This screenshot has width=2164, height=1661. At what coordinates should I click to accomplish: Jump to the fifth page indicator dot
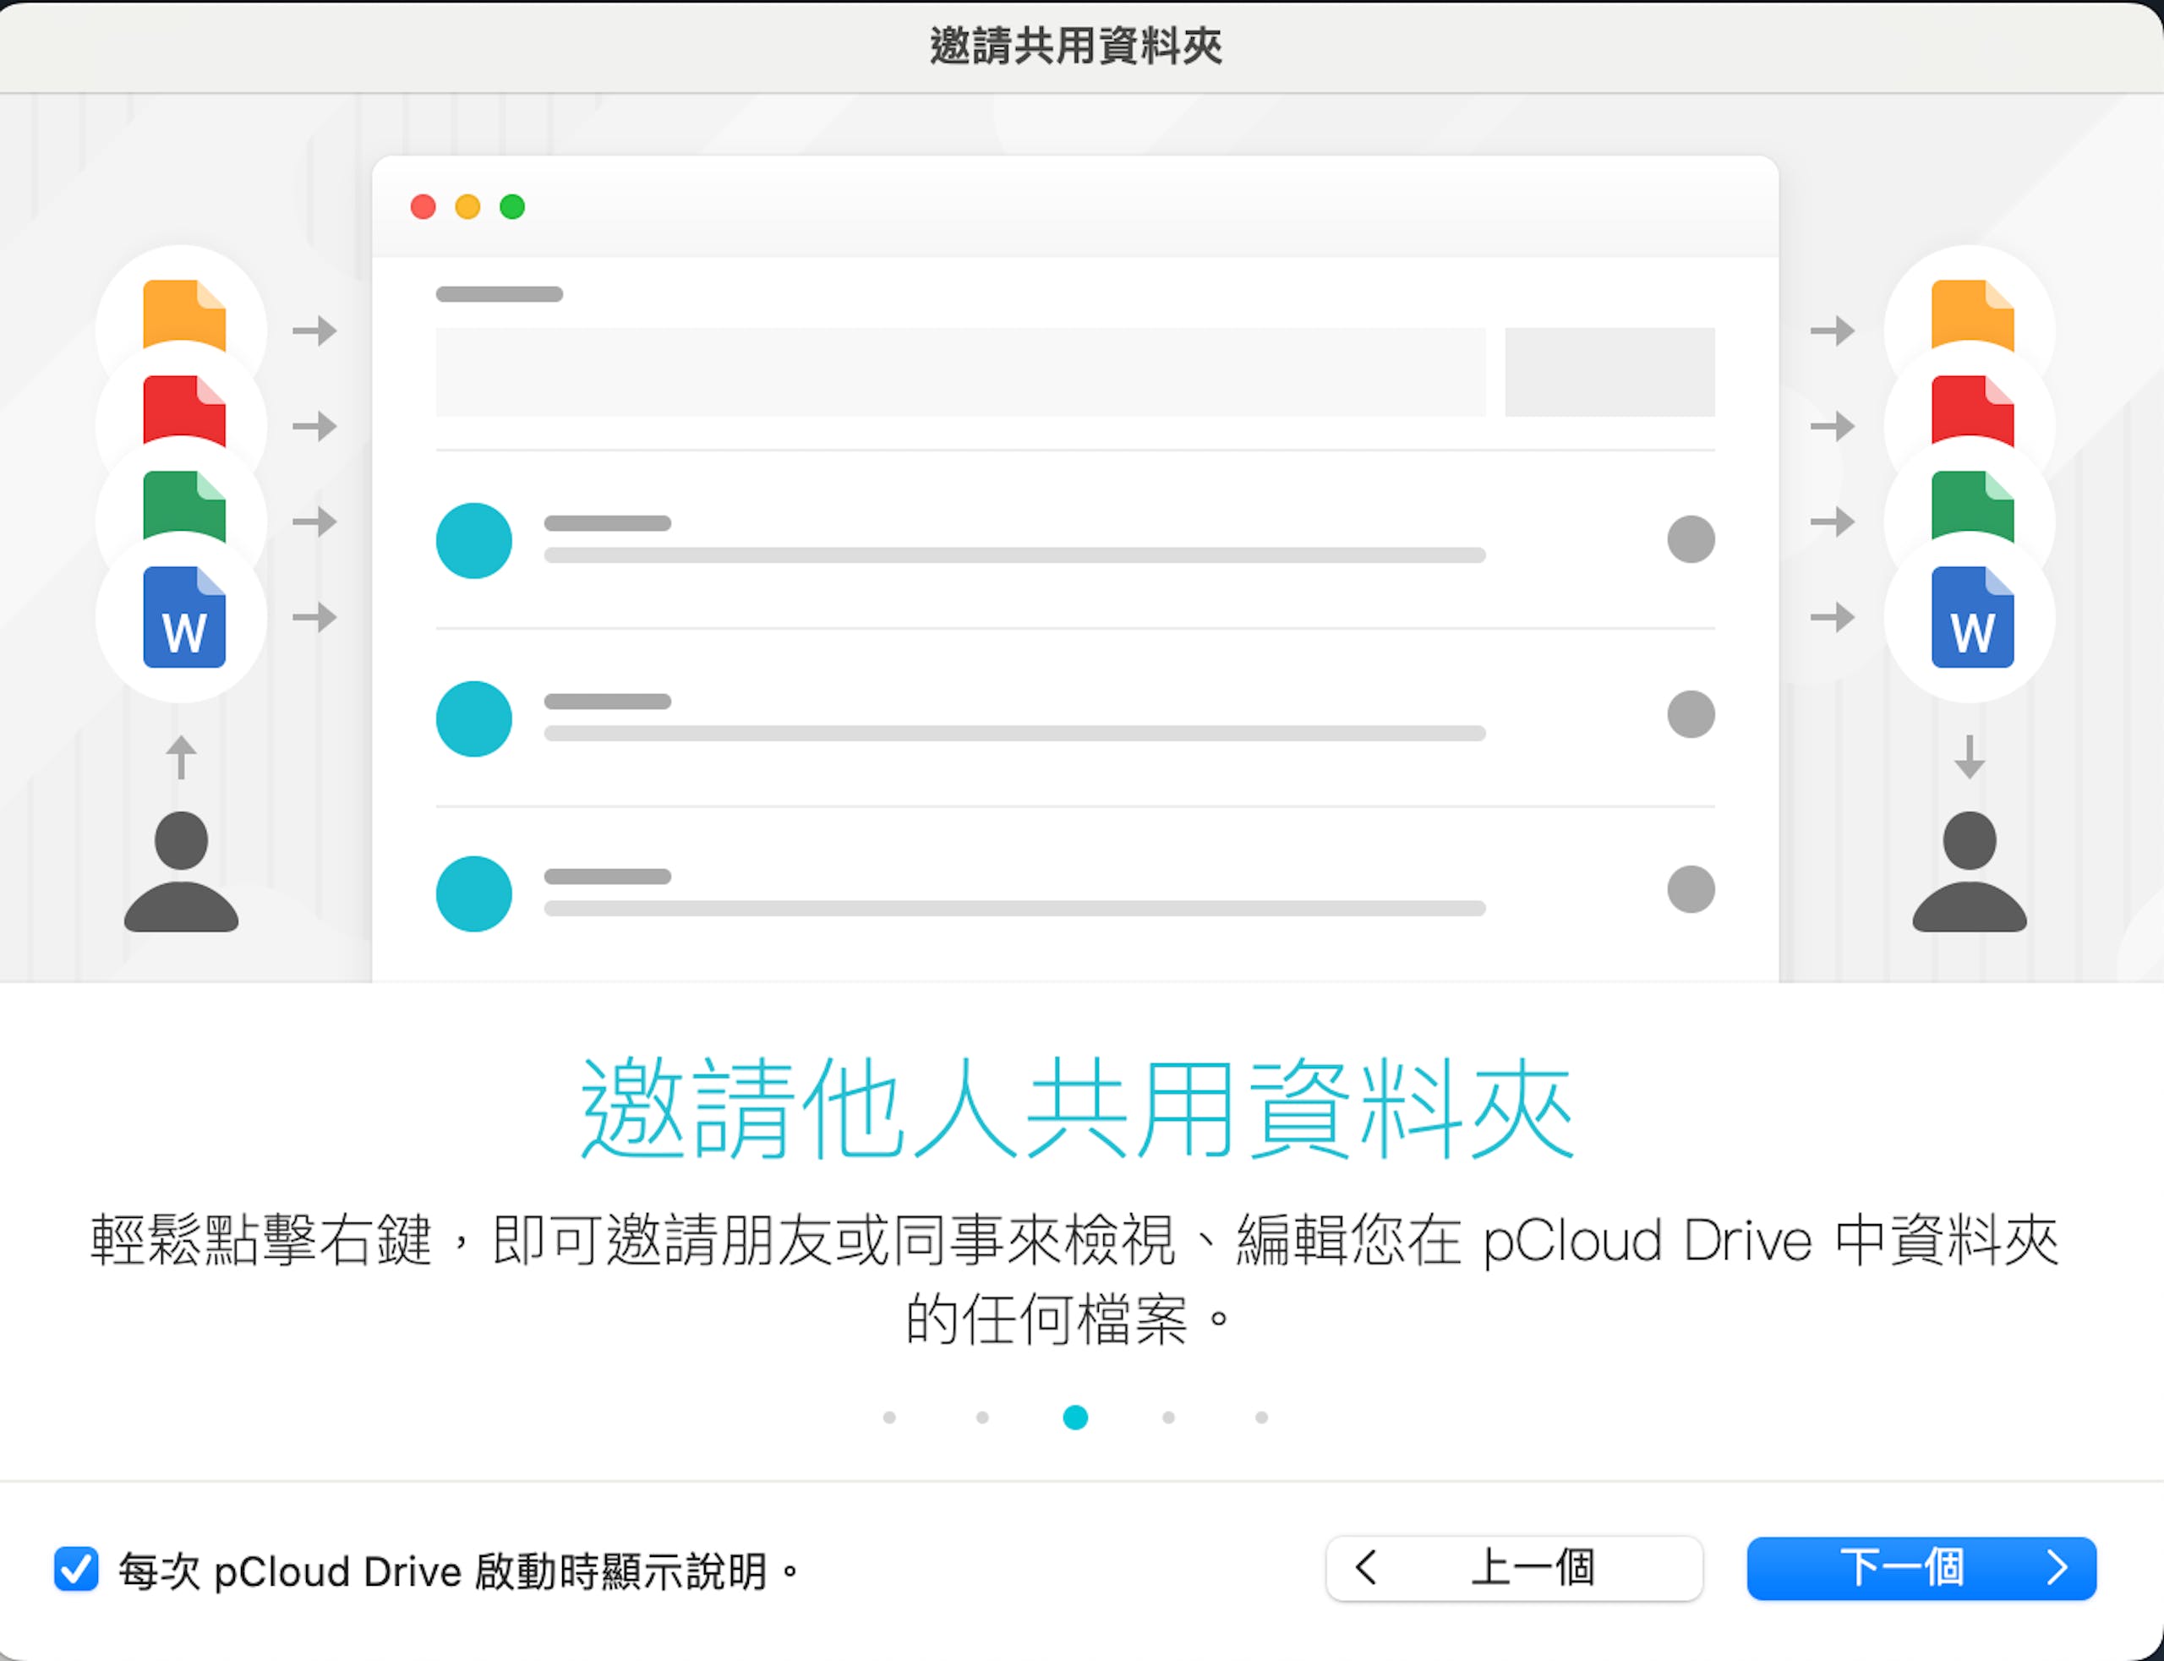(1261, 1418)
